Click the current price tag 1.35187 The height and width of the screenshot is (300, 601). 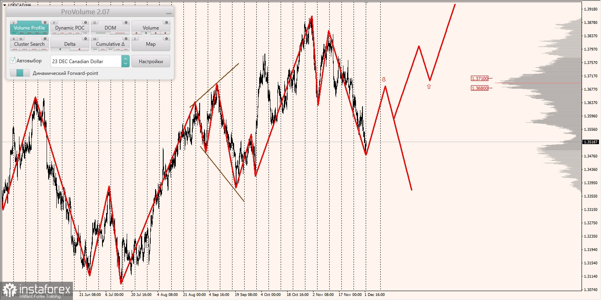coord(590,142)
